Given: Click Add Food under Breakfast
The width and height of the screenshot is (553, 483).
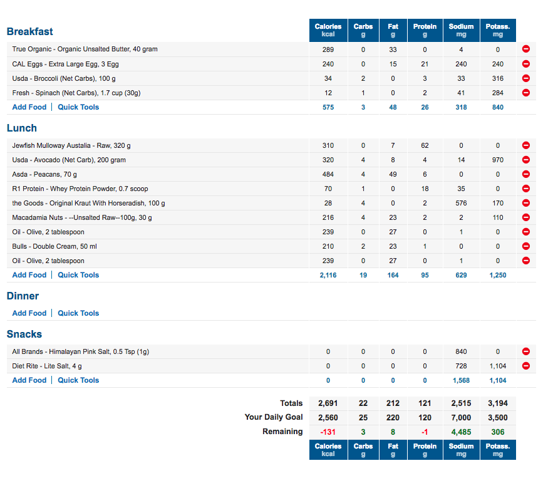Looking at the screenshot, I should (x=29, y=107).
